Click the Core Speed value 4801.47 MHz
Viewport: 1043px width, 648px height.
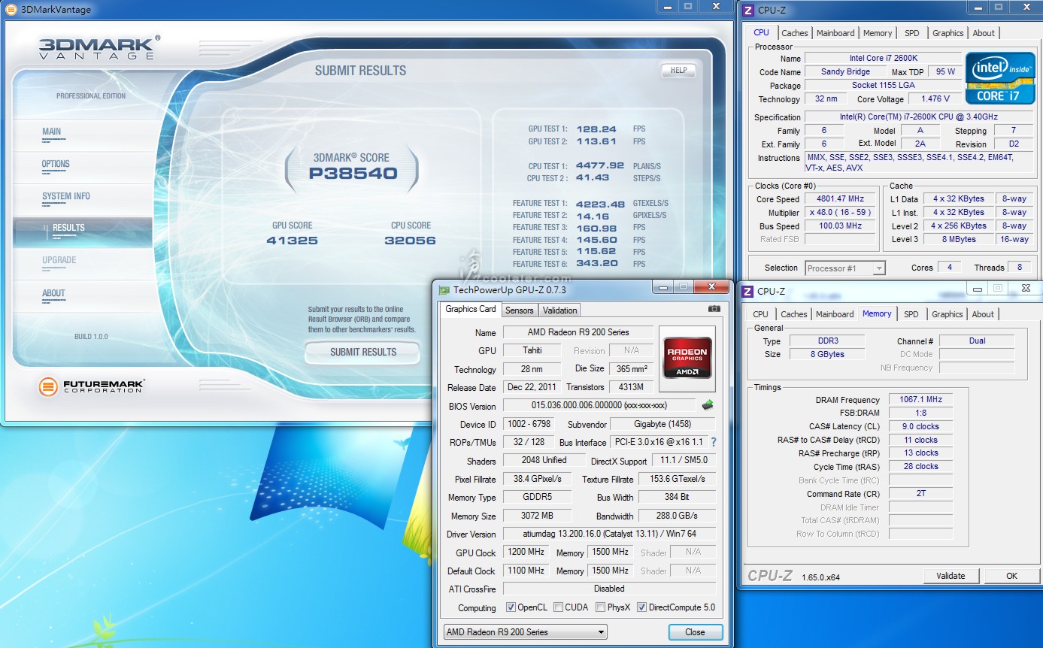(x=839, y=198)
